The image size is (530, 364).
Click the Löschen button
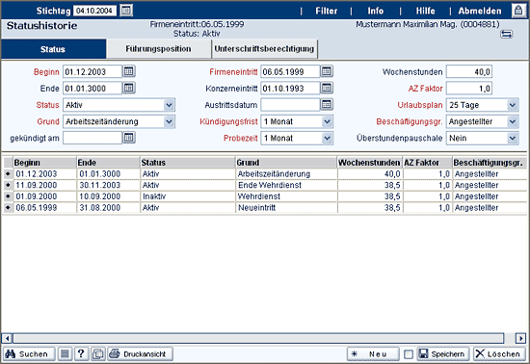coord(499,353)
